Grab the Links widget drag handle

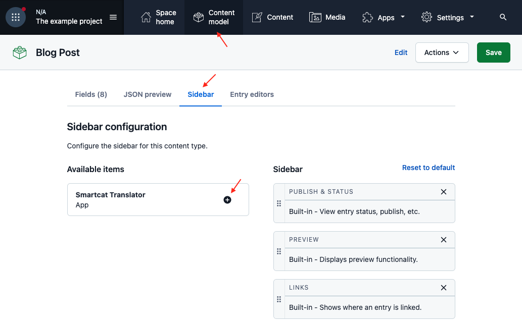(279, 299)
